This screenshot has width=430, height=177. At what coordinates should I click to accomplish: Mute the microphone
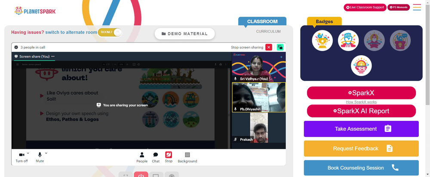pyautogui.click(x=40, y=157)
